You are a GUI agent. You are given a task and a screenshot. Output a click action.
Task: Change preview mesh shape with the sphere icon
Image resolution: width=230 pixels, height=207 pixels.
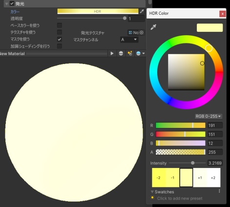pos(121,53)
